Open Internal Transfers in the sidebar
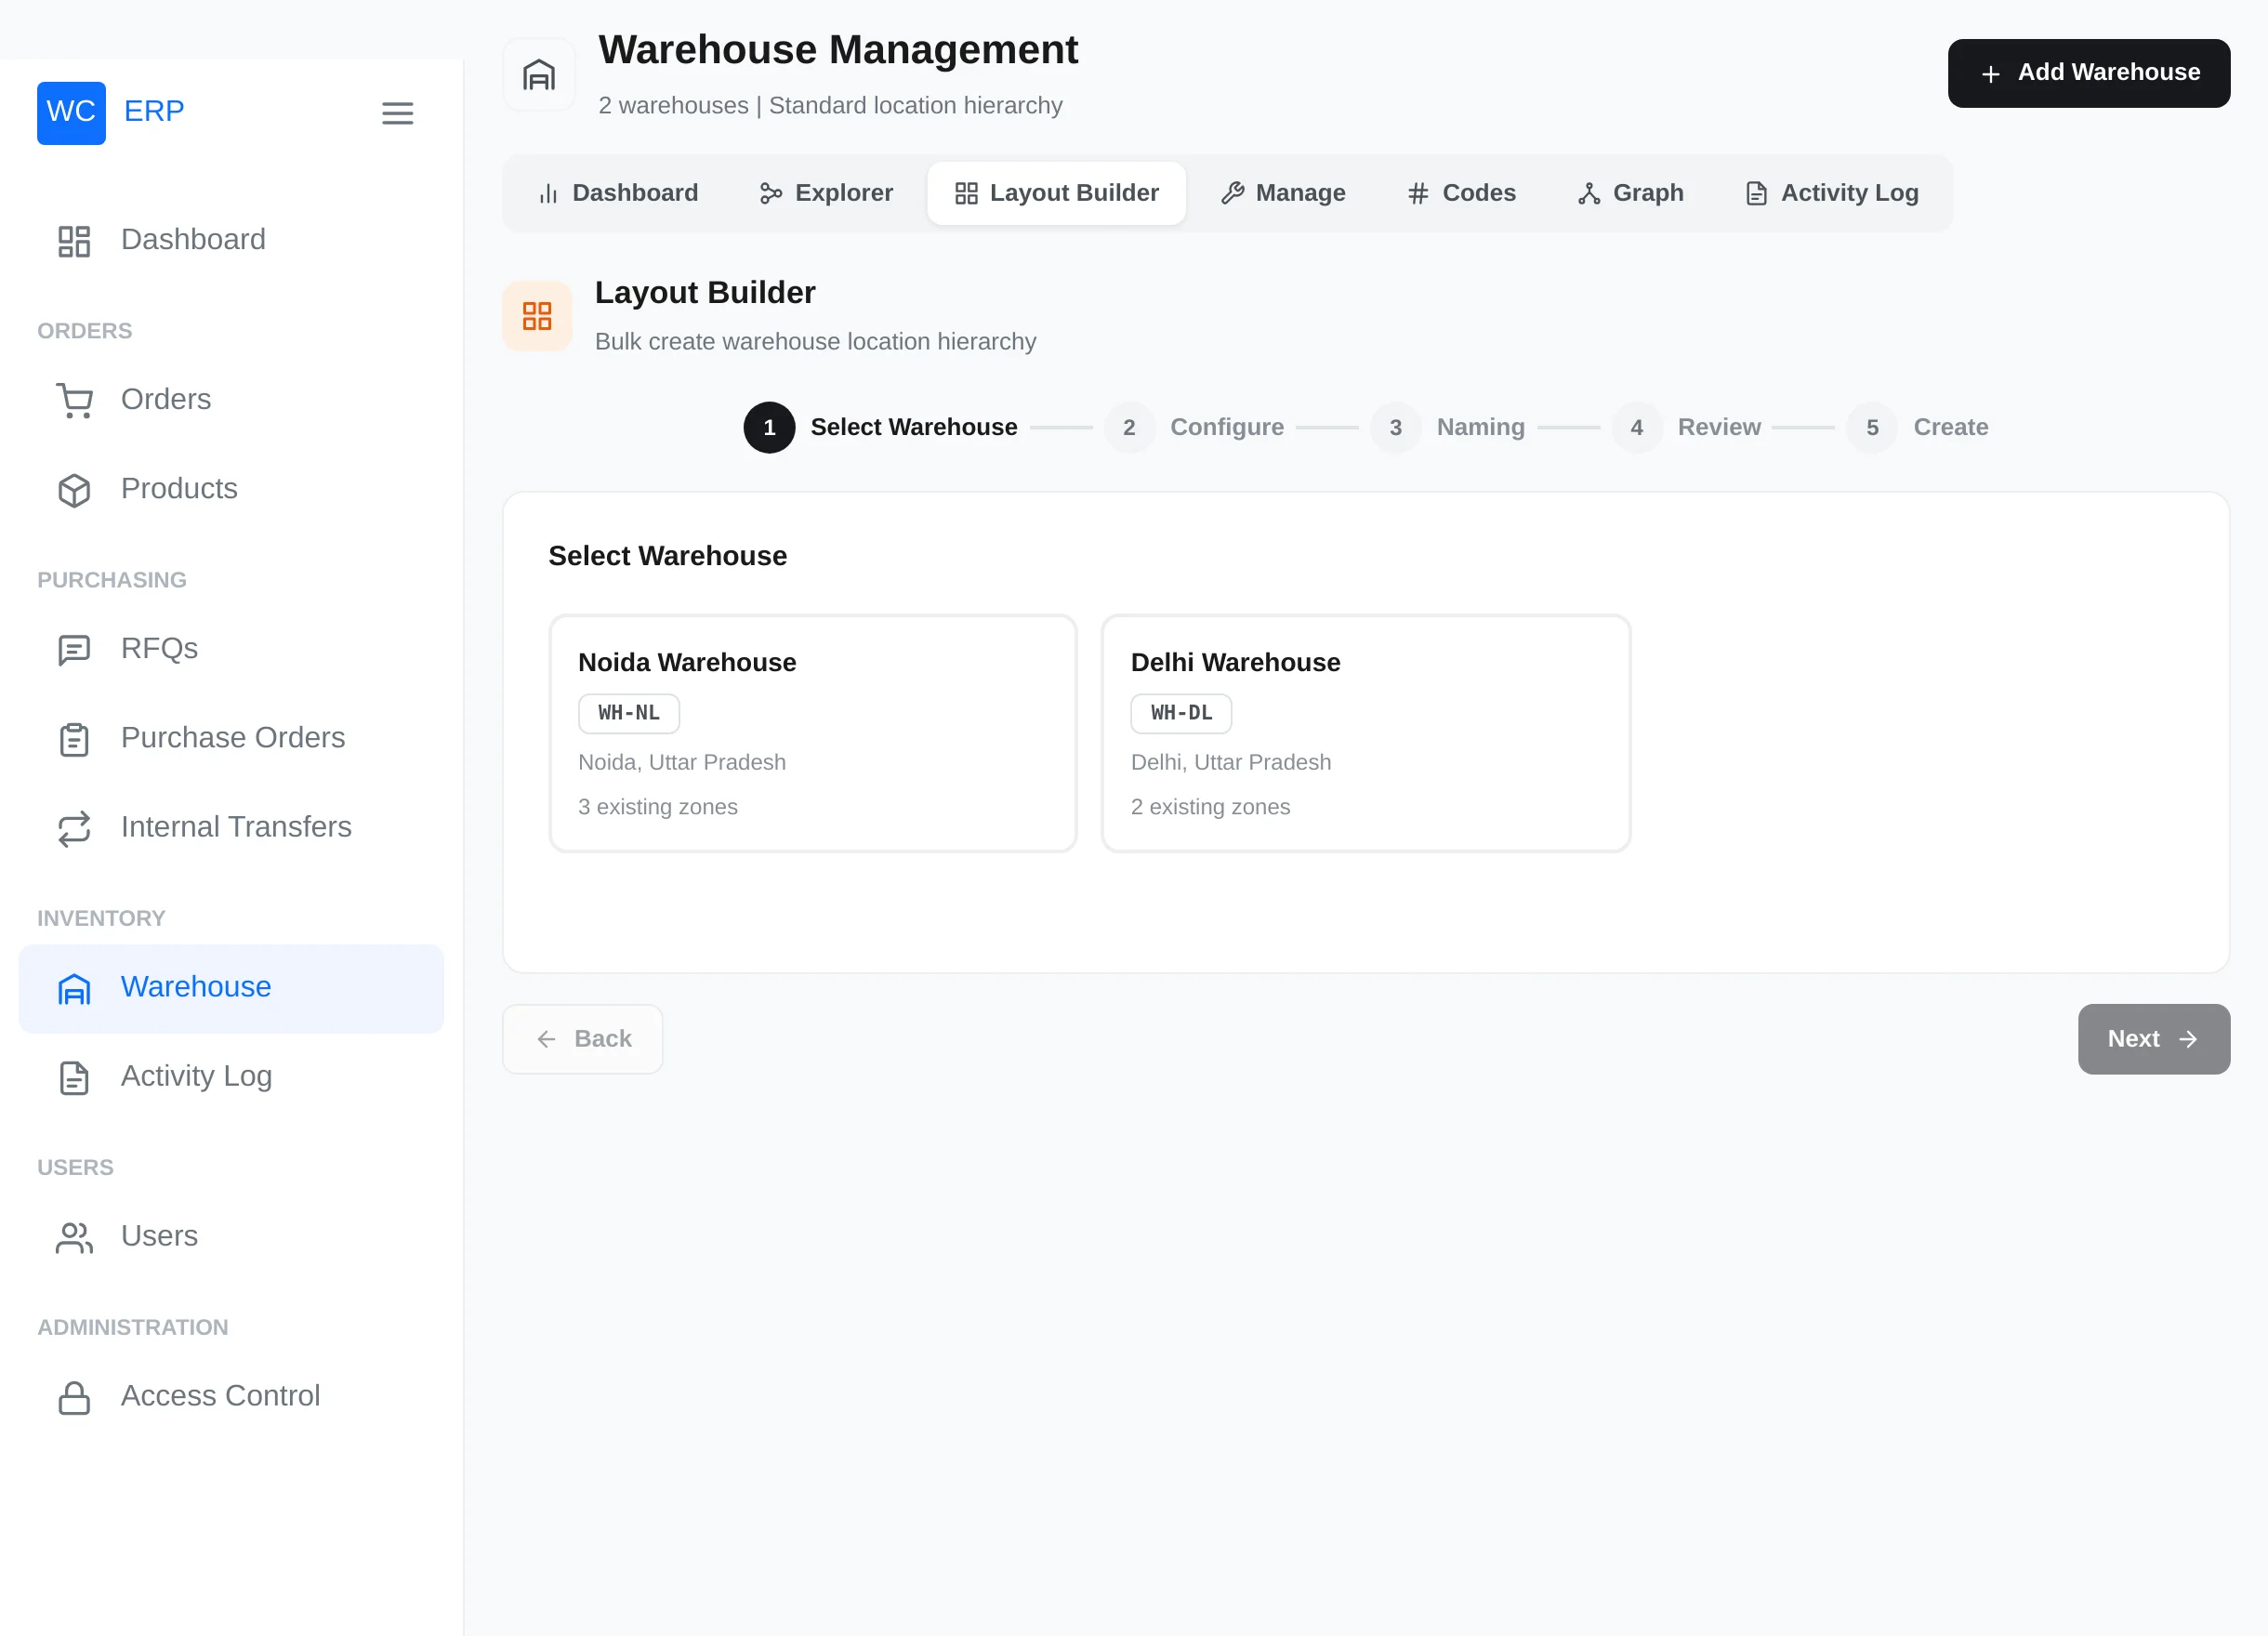Viewport: 2268px width, 1636px height. click(231, 827)
